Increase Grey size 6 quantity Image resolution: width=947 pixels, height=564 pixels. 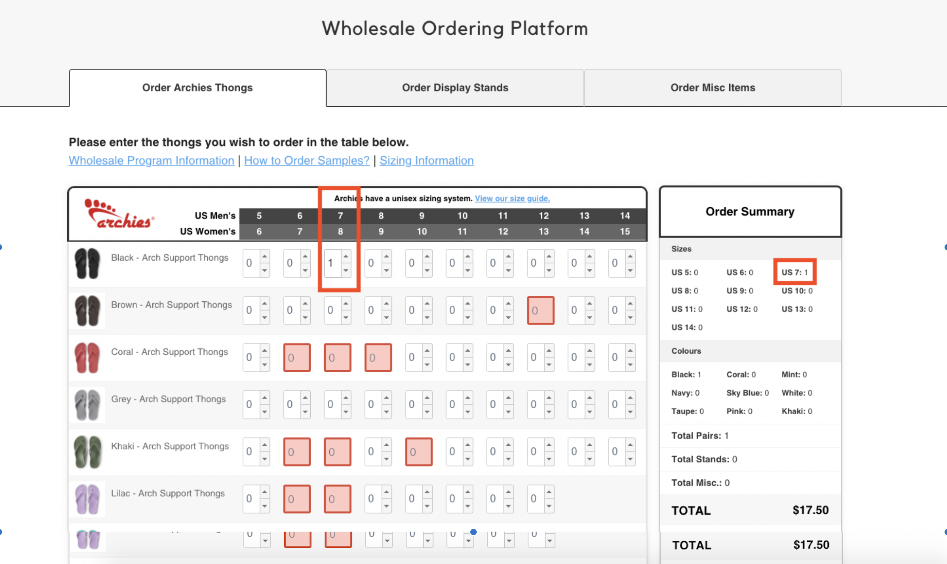tap(305, 397)
